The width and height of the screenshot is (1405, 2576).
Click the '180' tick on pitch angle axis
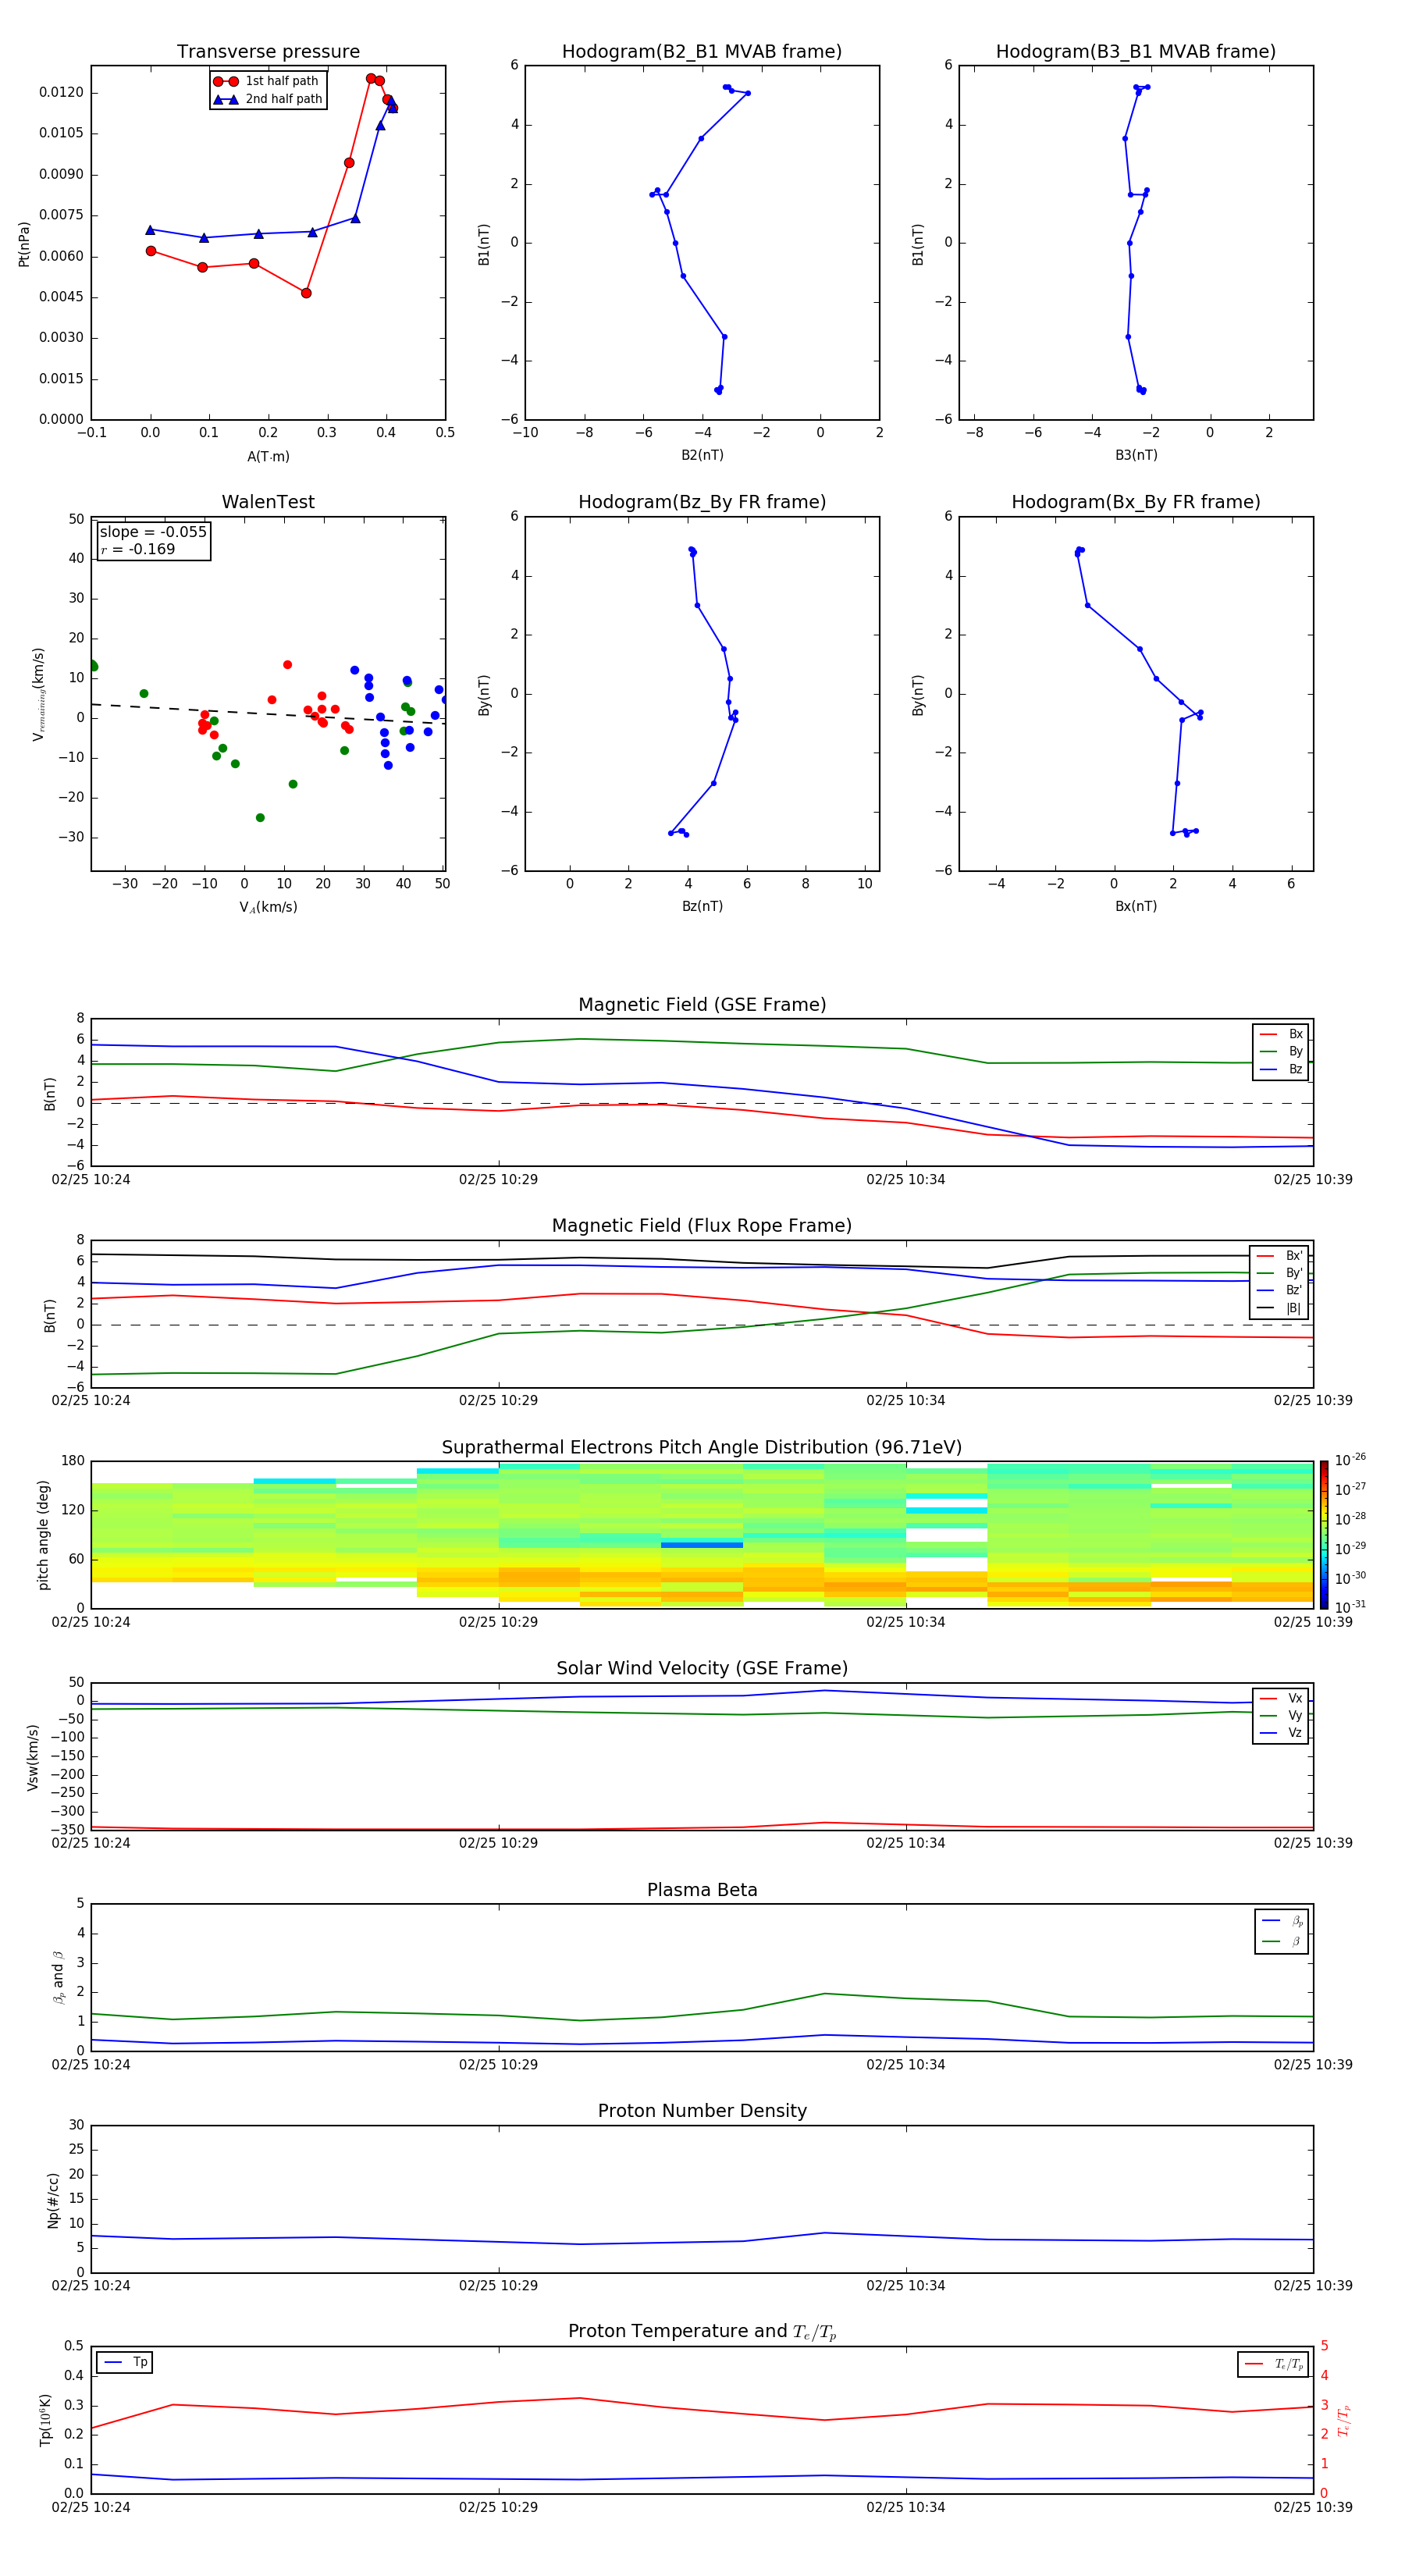click(73, 1461)
